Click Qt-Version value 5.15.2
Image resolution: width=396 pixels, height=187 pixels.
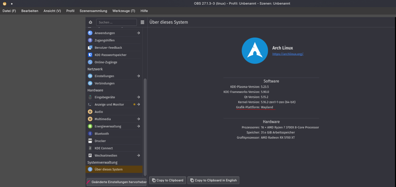tap(264, 97)
